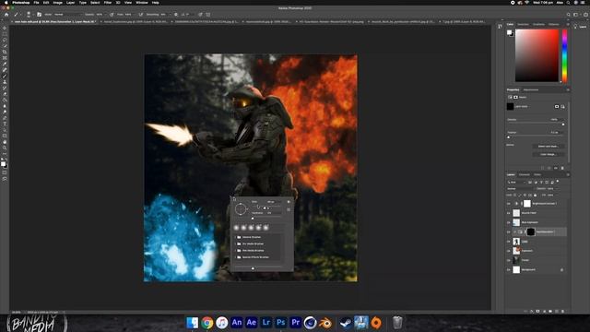Screen dimensions: 590x332
Task: Open After Effects from the dock
Action: [252, 323]
